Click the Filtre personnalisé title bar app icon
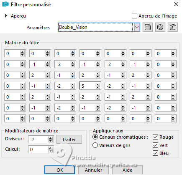The height and width of the screenshot is (175, 182). click(x=5, y=4)
